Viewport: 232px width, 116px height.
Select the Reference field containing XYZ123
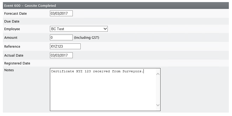[x=65, y=46]
